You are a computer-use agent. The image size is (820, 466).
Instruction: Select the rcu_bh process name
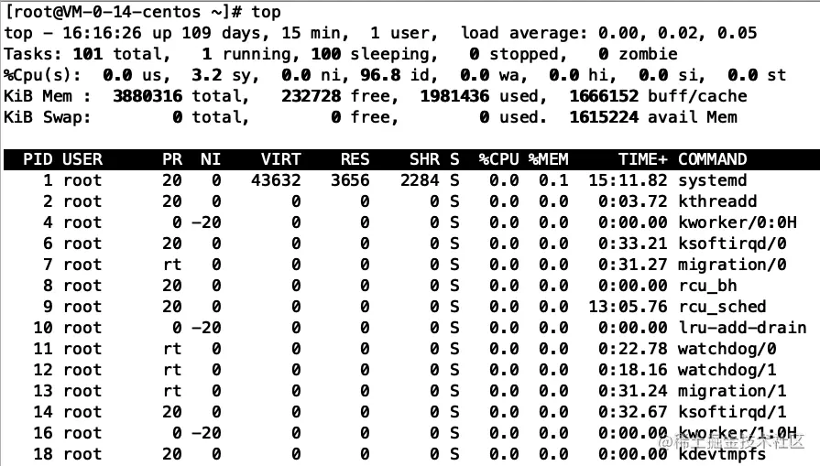(707, 286)
